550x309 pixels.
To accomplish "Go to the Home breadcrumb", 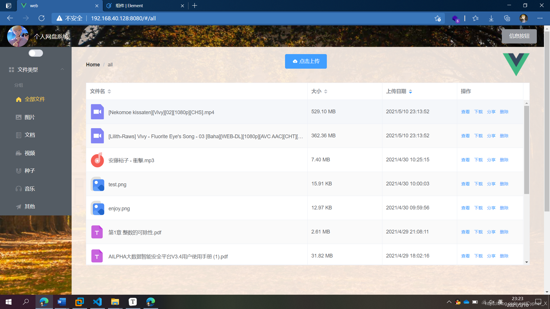I will pyautogui.click(x=93, y=65).
